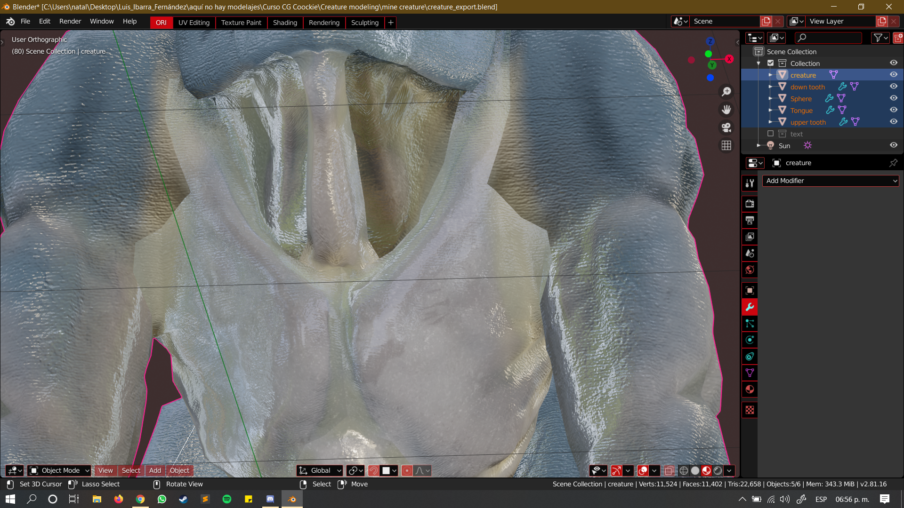The height and width of the screenshot is (508, 904).
Task: Open the Physics properties tab icon
Action: click(x=750, y=340)
